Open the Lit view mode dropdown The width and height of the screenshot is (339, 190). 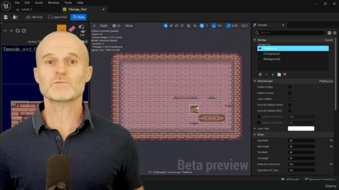coord(117,26)
